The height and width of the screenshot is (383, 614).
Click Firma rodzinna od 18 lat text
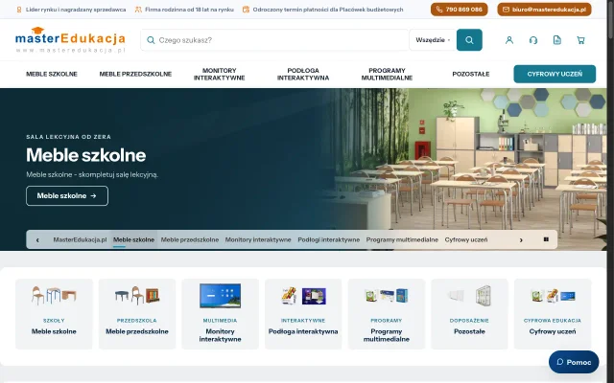[x=190, y=10]
